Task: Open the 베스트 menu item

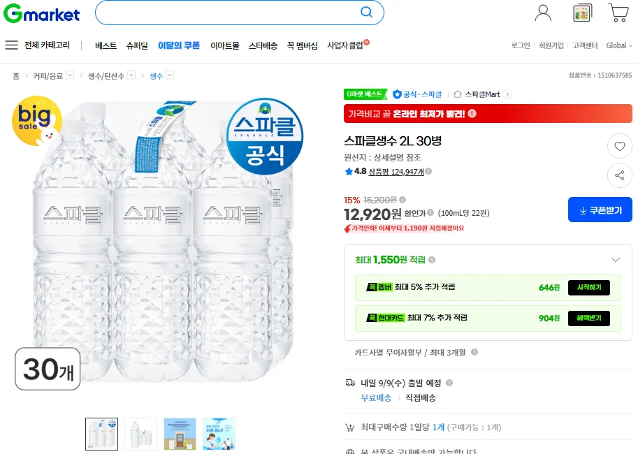Action: click(x=106, y=45)
